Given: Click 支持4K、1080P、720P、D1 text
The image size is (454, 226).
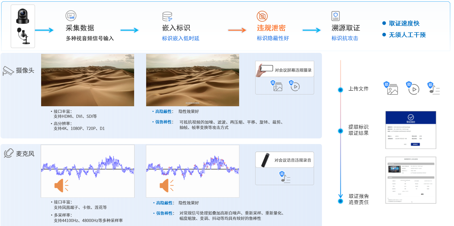Looking at the screenshot, I should pos(79,128).
